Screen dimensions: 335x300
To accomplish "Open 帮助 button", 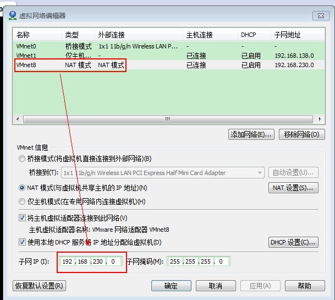I will click(x=305, y=286).
